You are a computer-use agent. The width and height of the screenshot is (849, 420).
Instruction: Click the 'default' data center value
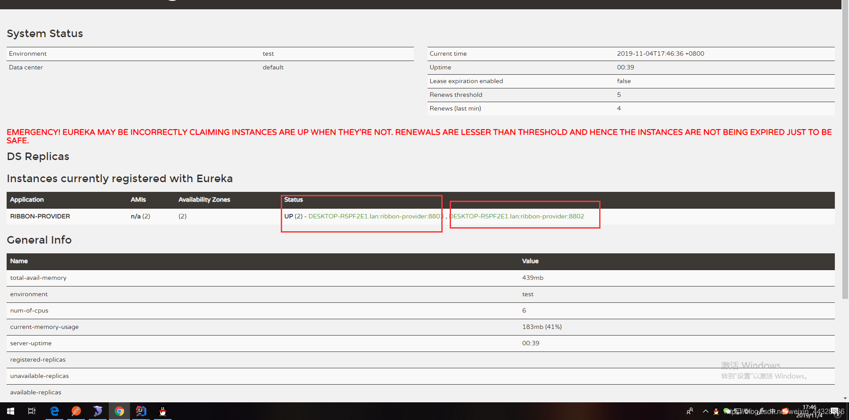pos(273,67)
